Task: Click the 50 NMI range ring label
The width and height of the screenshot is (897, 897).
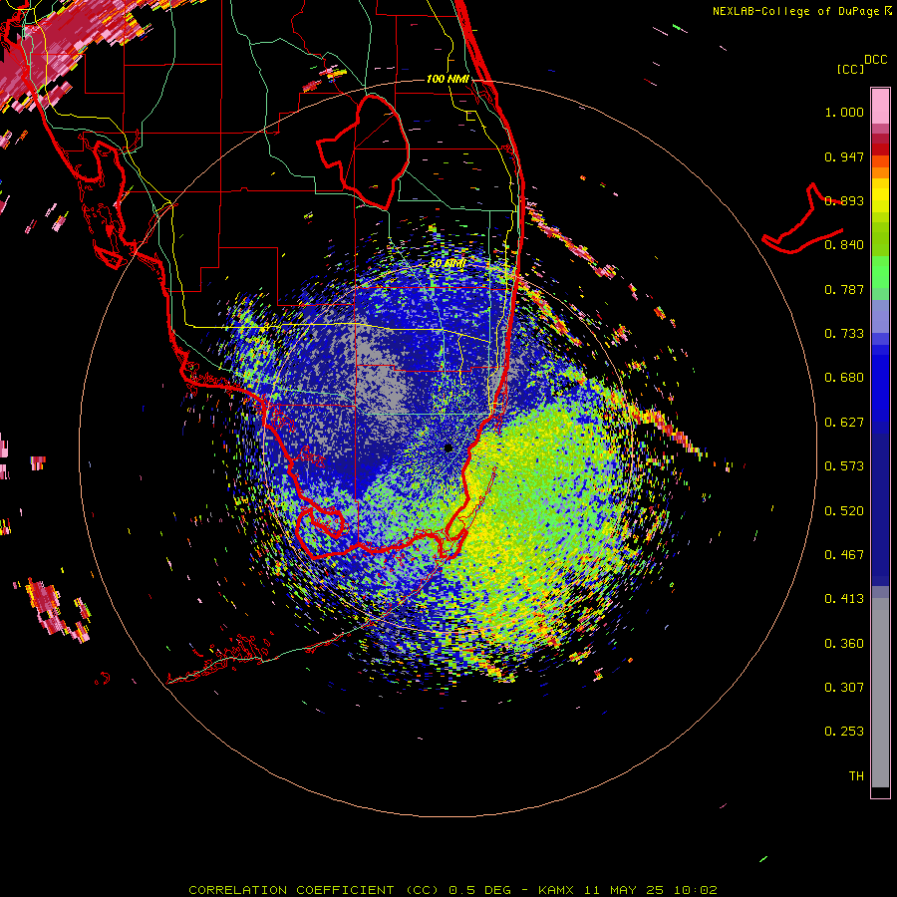Action: [448, 264]
